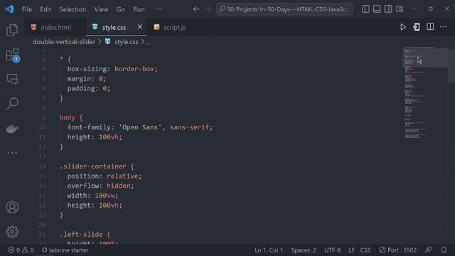
Task: Click the .slider-container selector
Action: click(93, 166)
